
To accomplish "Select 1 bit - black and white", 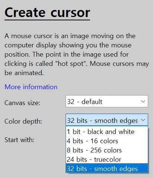I will (x=107, y=131).
